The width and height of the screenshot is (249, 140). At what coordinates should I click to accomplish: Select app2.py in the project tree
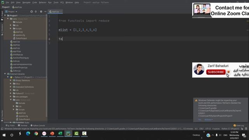click(x=15, y=42)
